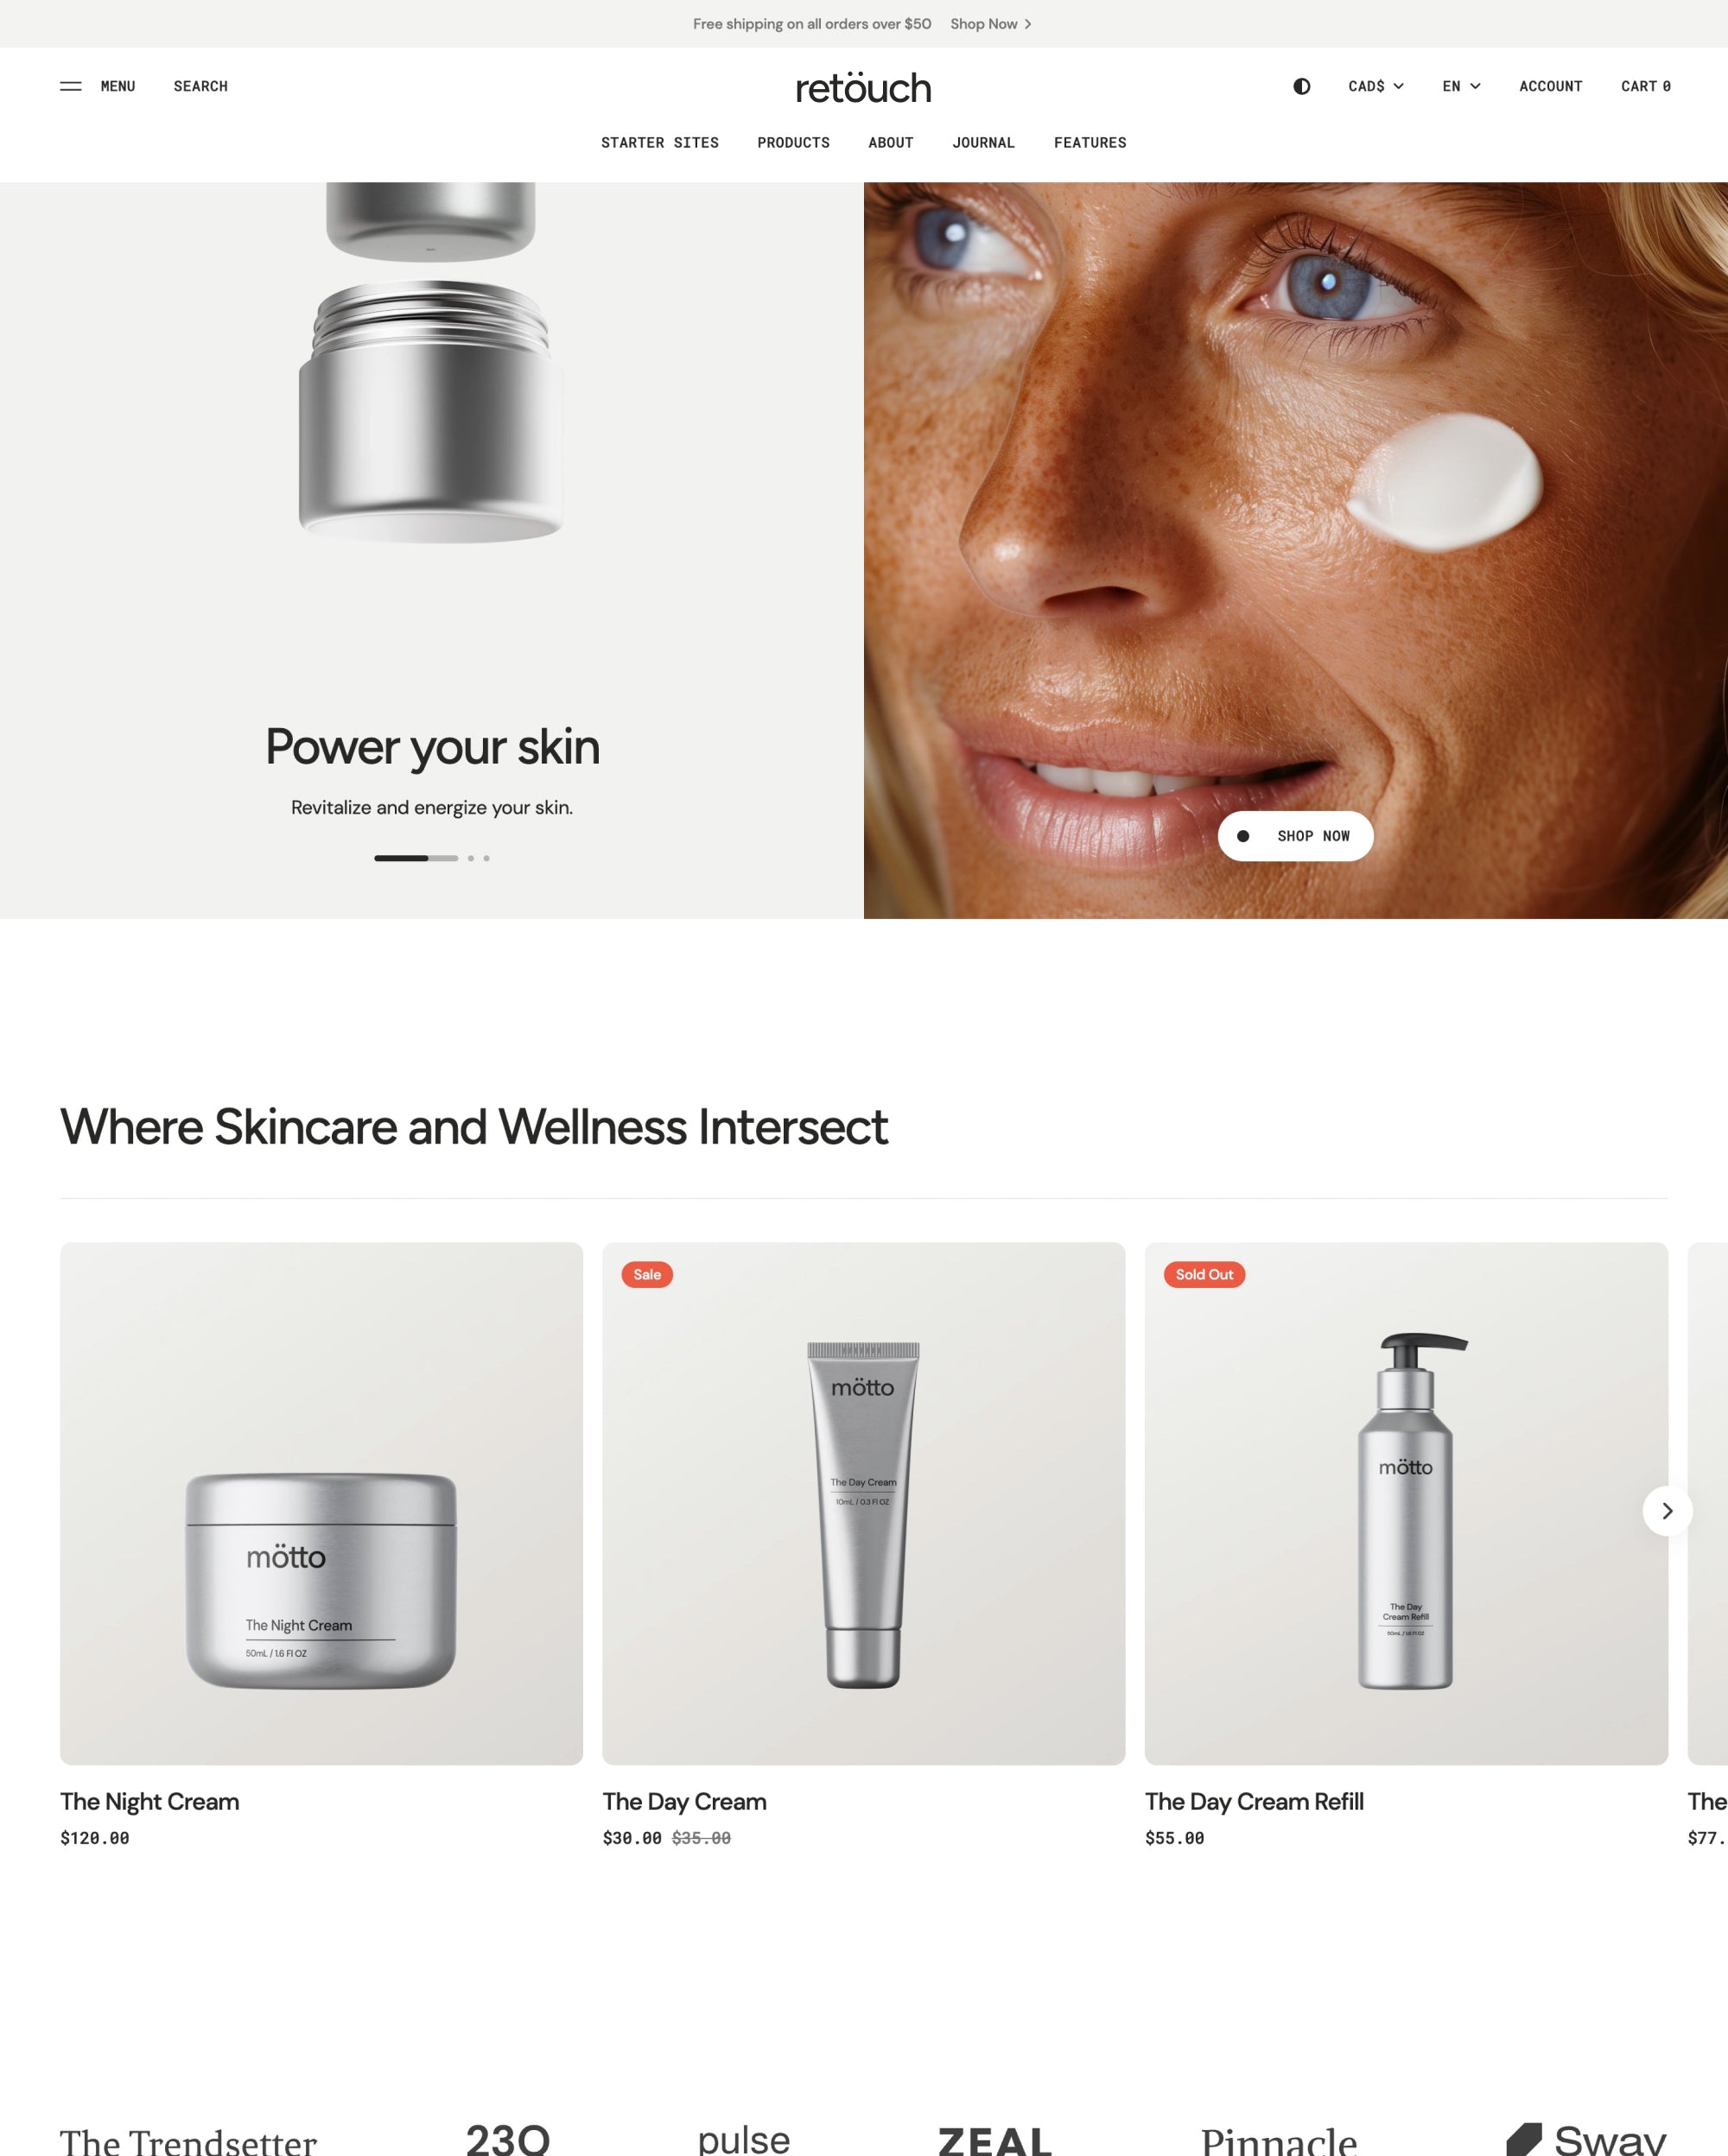The width and height of the screenshot is (1728, 2156).
Task: Click the SHOP NOW hero button
Action: 1295,836
